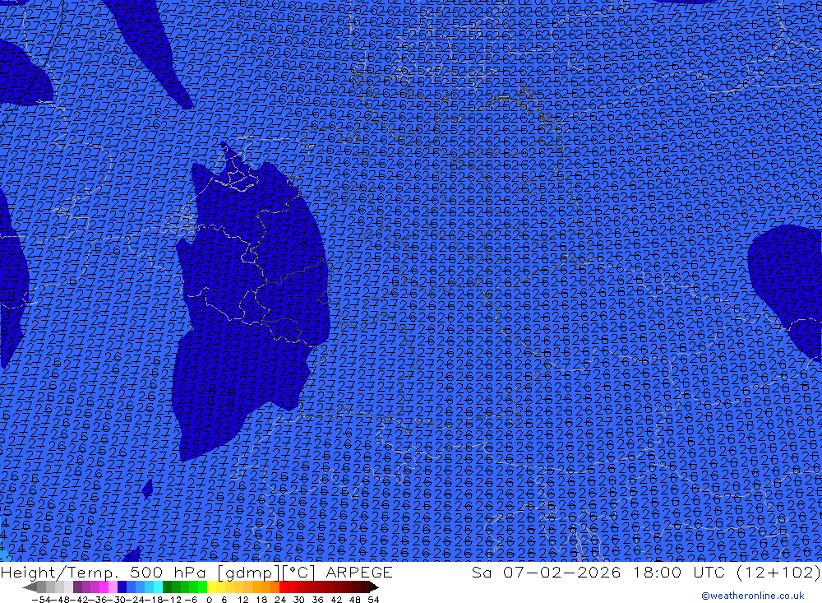Pick the magenta legend swatch near -36
Screen dimensions: 822x603
[x=104, y=587]
